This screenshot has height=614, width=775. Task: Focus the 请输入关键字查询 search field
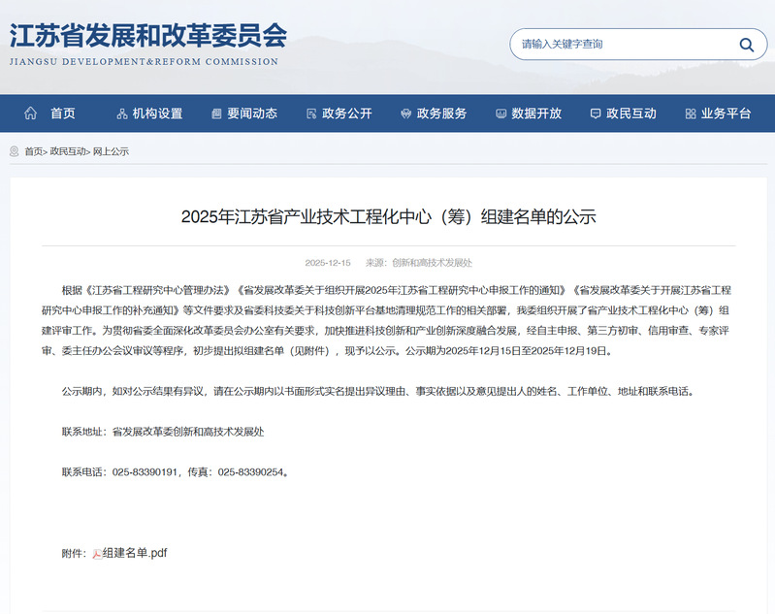tap(621, 45)
